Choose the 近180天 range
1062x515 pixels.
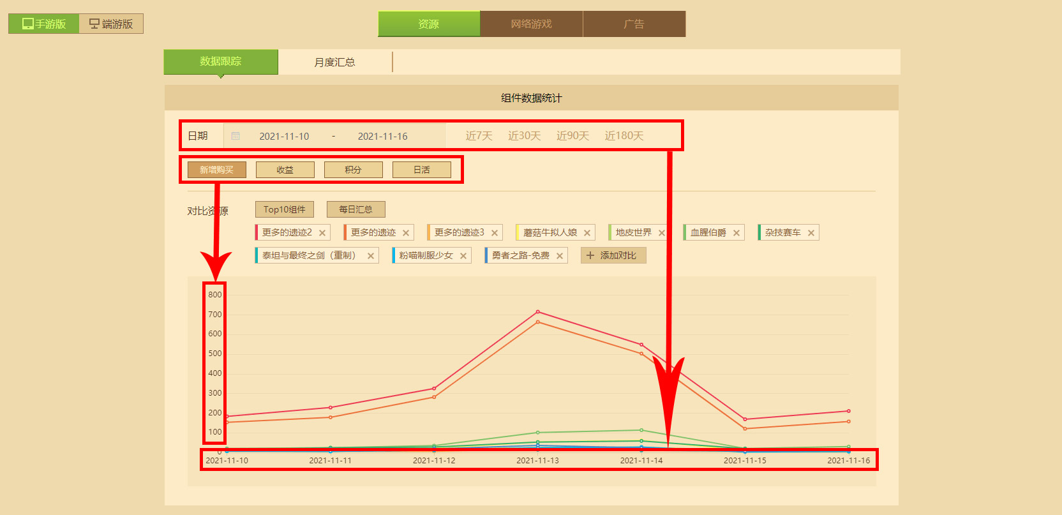coord(624,136)
